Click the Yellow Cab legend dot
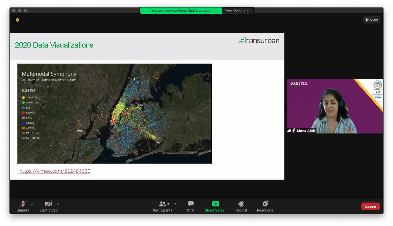 click(x=24, y=97)
